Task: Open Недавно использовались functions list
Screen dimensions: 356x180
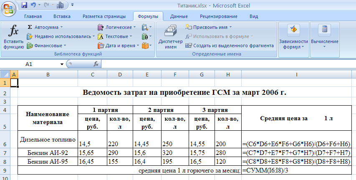Action: click(x=61, y=36)
